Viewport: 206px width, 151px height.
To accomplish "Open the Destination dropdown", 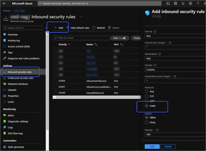I will [x=175, y=58].
